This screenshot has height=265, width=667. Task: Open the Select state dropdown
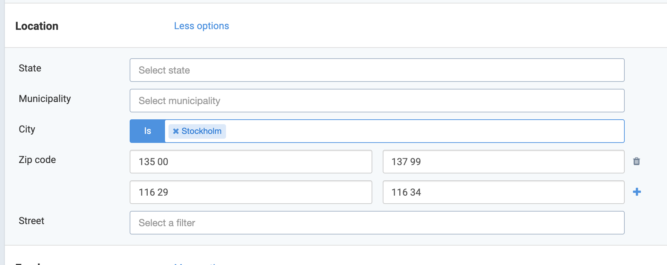377,70
